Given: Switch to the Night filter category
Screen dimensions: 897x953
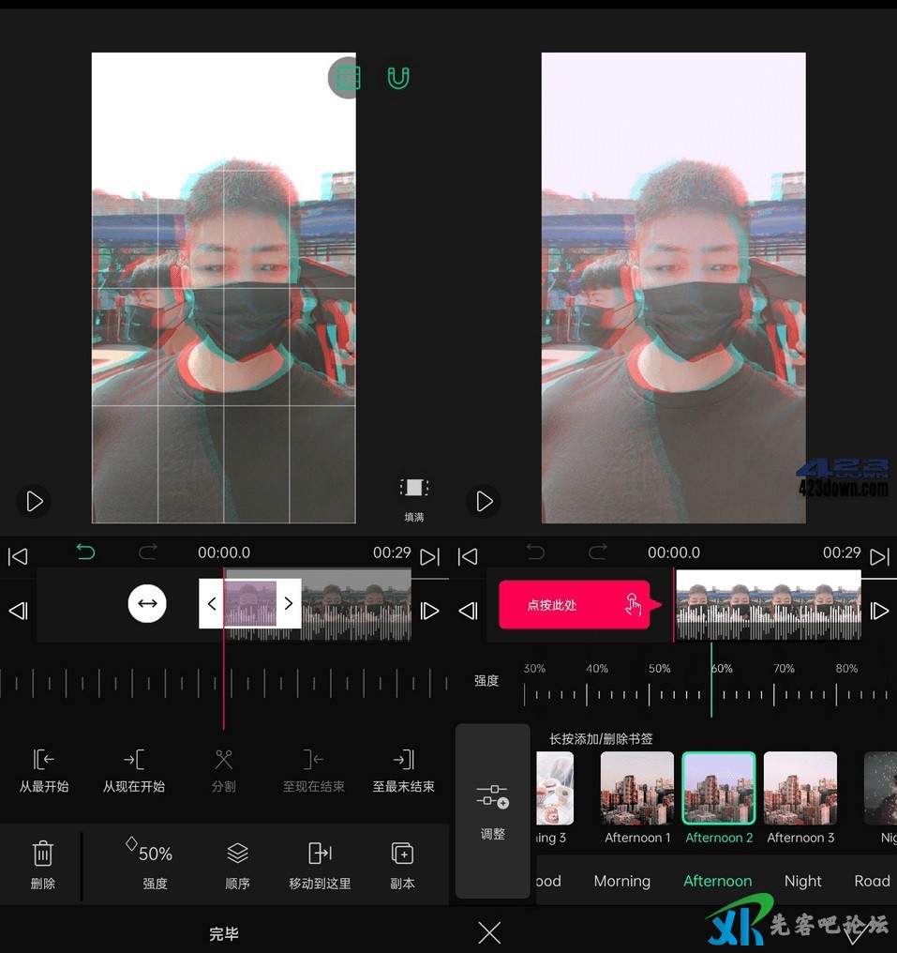Looking at the screenshot, I should (x=802, y=881).
